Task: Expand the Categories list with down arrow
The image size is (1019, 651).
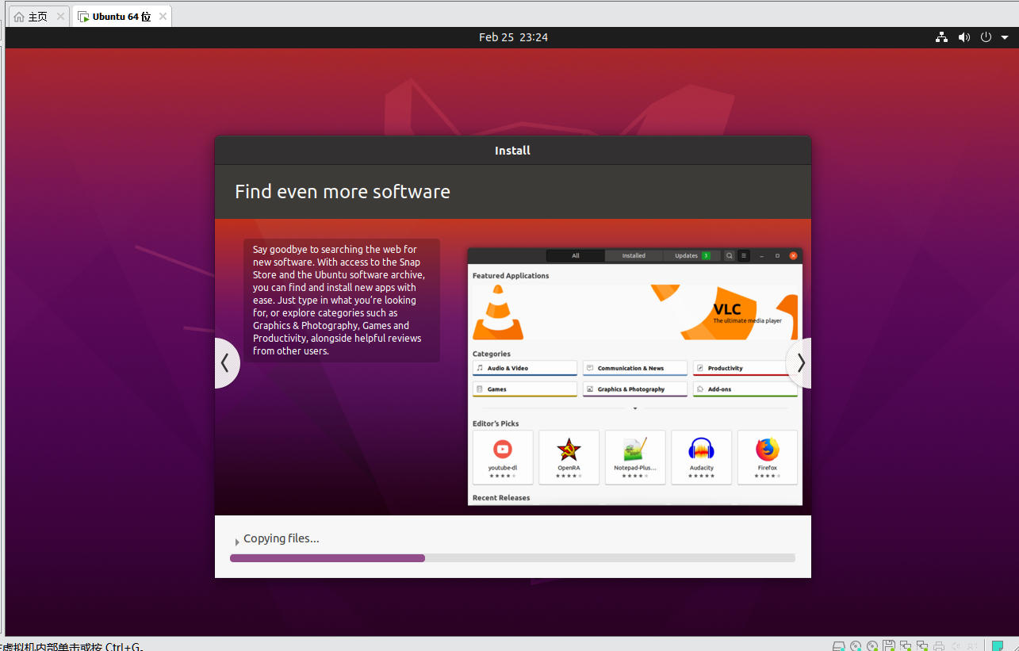Action: [634, 409]
